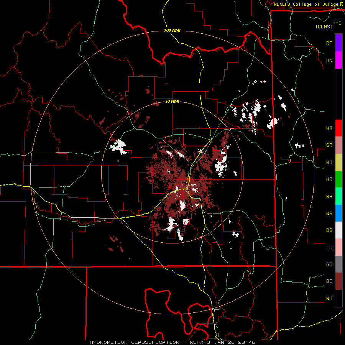Pick the white DS legend swatch
The width and height of the screenshot is (345, 345).
[x=338, y=230]
